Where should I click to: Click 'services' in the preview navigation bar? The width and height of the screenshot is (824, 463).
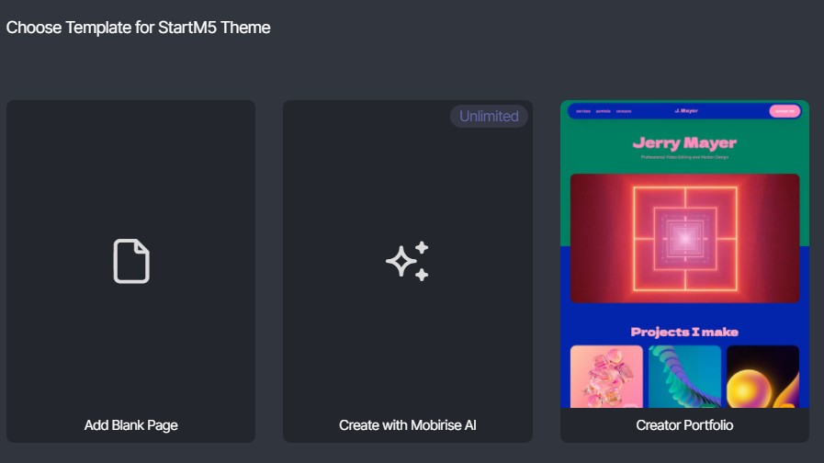coord(582,111)
